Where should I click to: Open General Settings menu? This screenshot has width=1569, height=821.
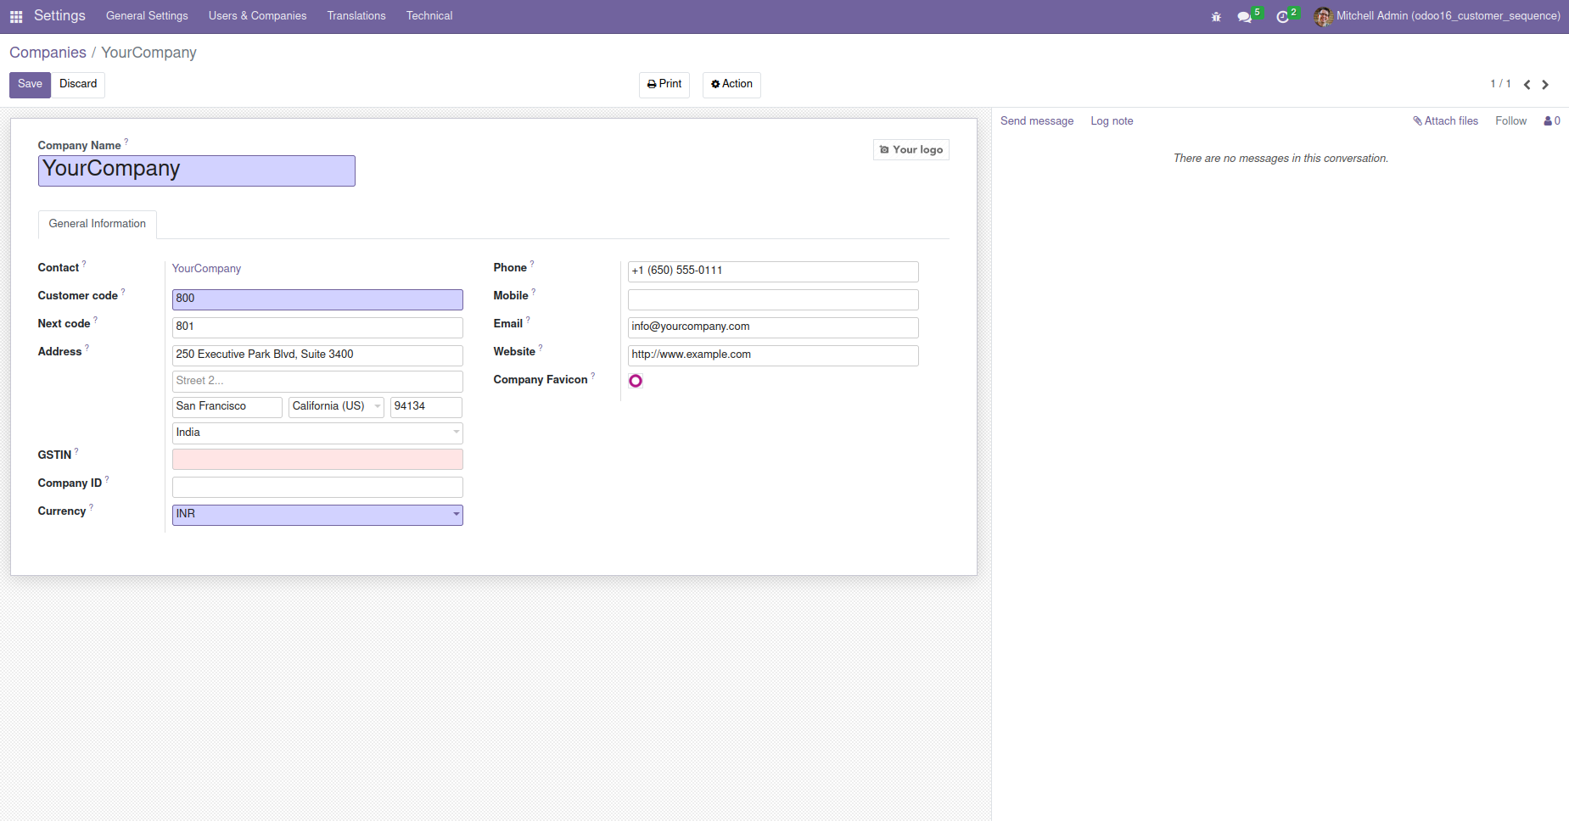point(147,16)
